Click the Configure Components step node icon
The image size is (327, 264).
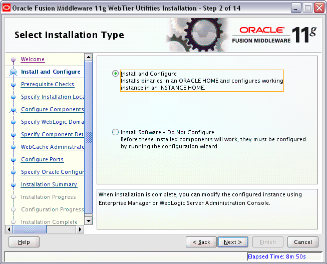coord(14,110)
